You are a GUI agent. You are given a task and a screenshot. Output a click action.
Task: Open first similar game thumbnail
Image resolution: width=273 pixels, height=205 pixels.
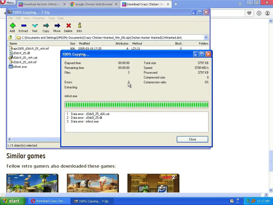pyautogui.click(x=32, y=183)
